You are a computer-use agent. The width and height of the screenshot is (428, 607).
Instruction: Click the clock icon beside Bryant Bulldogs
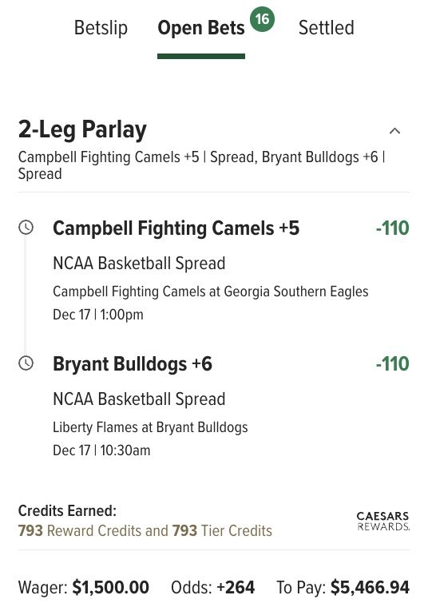pos(26,363)
